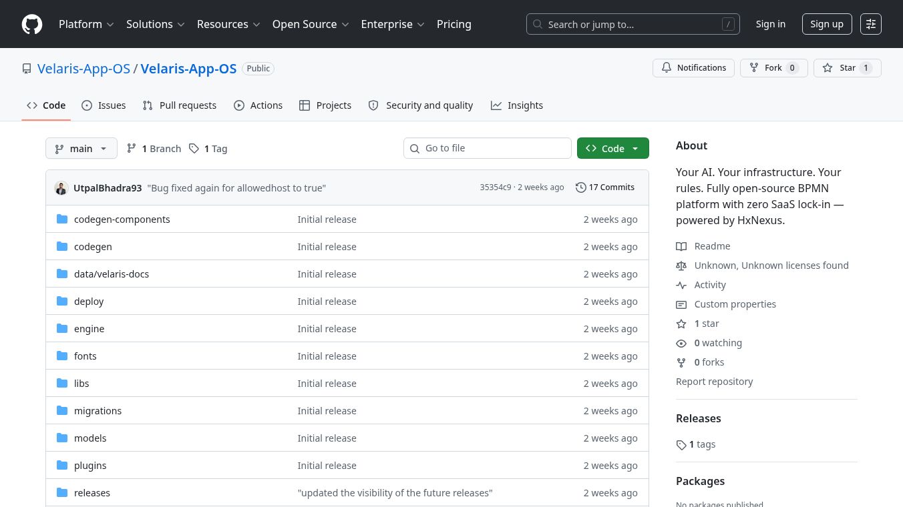Click the Search or jump to field
Screen dimensions: 903x507
pyautogui.click(x=633, y=24)
